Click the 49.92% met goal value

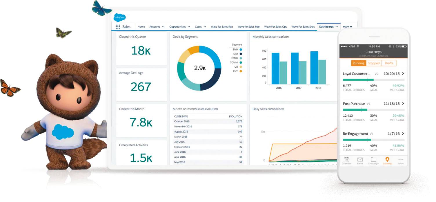(398, 86)
